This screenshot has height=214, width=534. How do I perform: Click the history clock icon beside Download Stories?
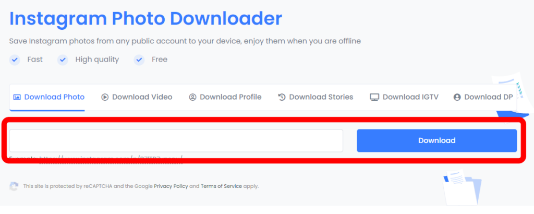[282, 97]
